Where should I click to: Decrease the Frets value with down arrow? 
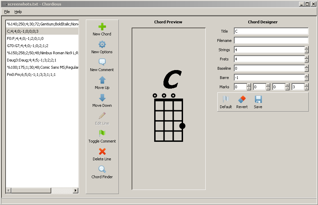[x=307, y=61]
